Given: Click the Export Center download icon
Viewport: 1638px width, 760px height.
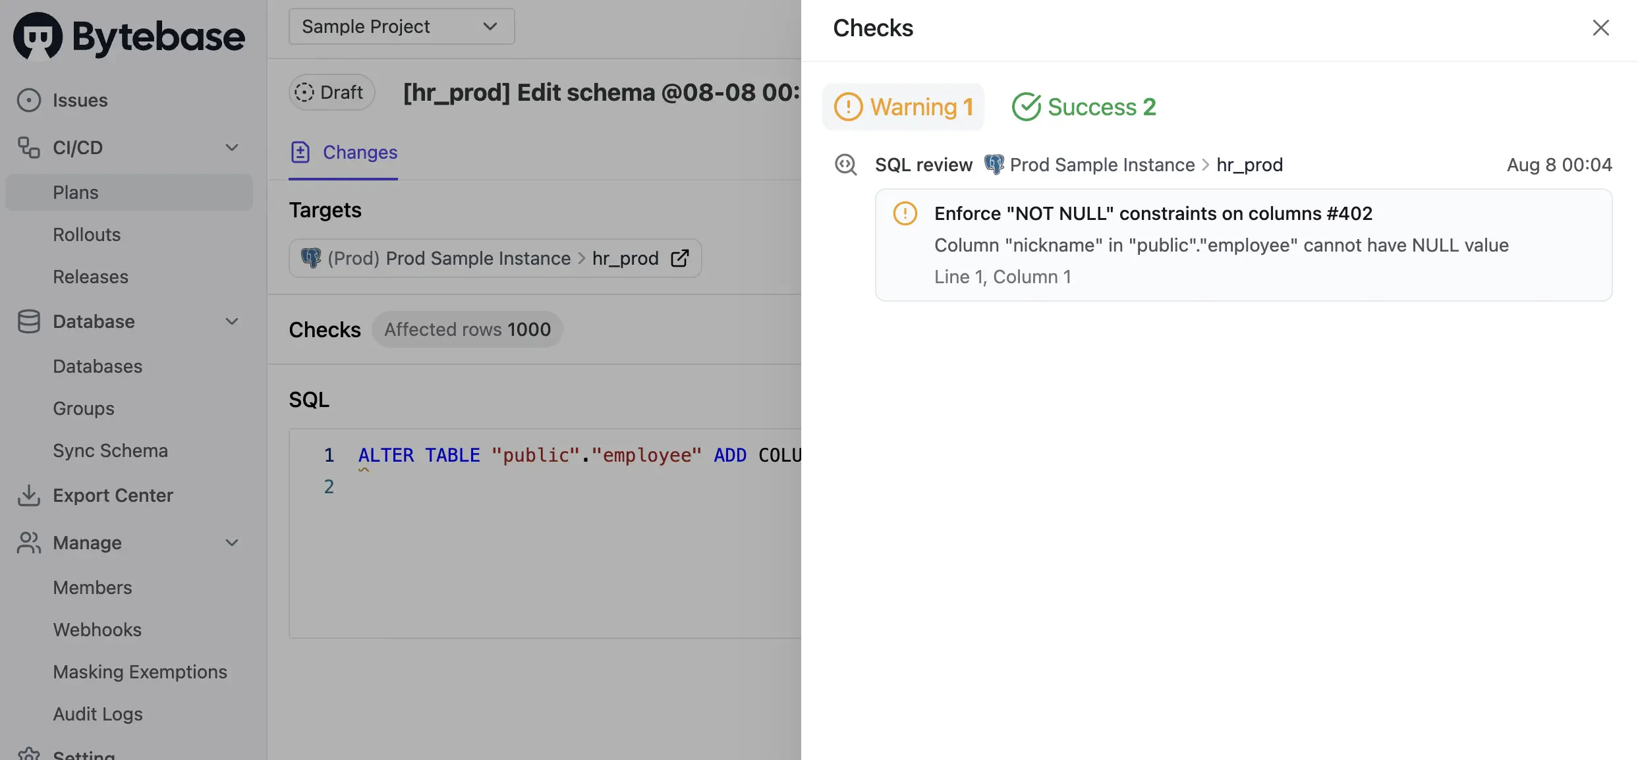Looking at the screenshot, I should 29,495.
